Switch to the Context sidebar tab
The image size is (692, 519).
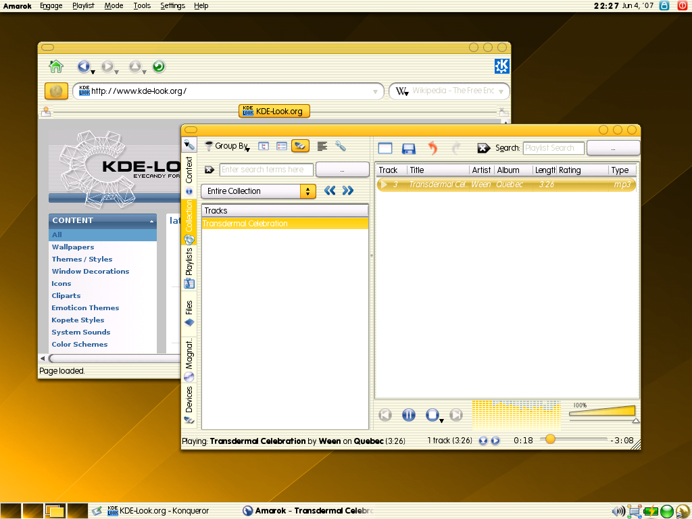[x=189, y=176]
